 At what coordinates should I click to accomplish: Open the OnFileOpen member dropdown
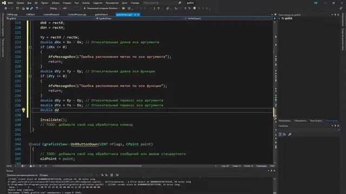[228, 19]
